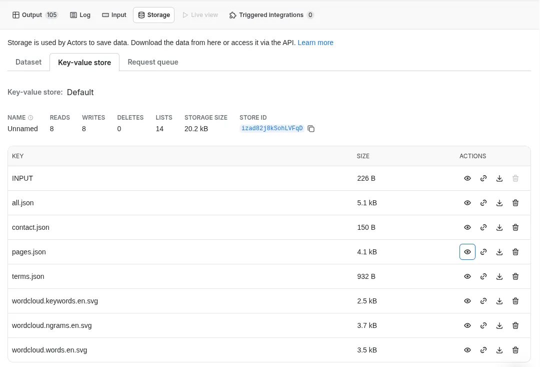
Task: Delete the wordcloud.words.en.svg record
Action: click(515, 350)
